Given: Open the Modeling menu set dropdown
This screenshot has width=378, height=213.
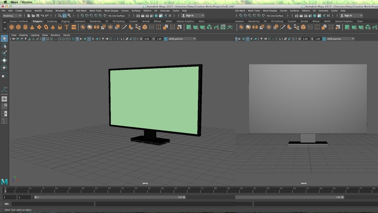Looking at the screenshot, I should point(12,16).
